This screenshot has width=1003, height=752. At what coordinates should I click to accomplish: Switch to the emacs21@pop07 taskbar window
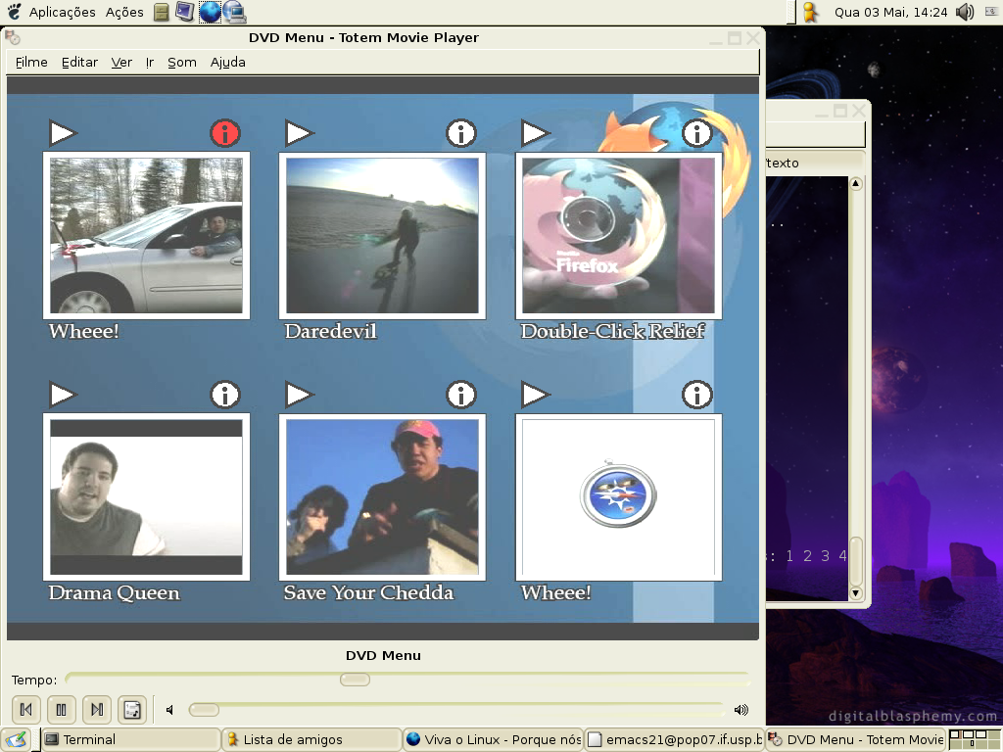tap(674, 740)
